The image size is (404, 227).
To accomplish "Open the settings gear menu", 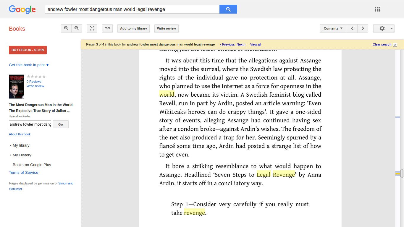I will [384, 28].
